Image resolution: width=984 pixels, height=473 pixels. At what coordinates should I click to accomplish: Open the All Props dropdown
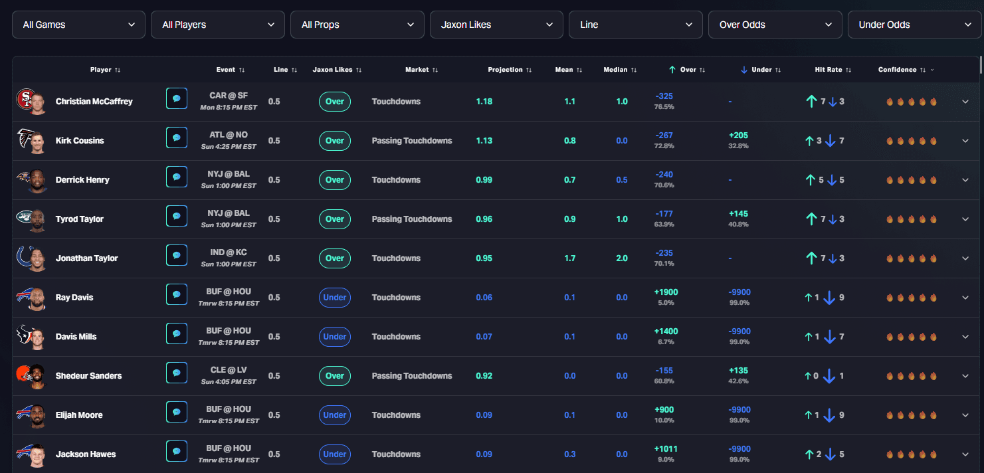357,25
